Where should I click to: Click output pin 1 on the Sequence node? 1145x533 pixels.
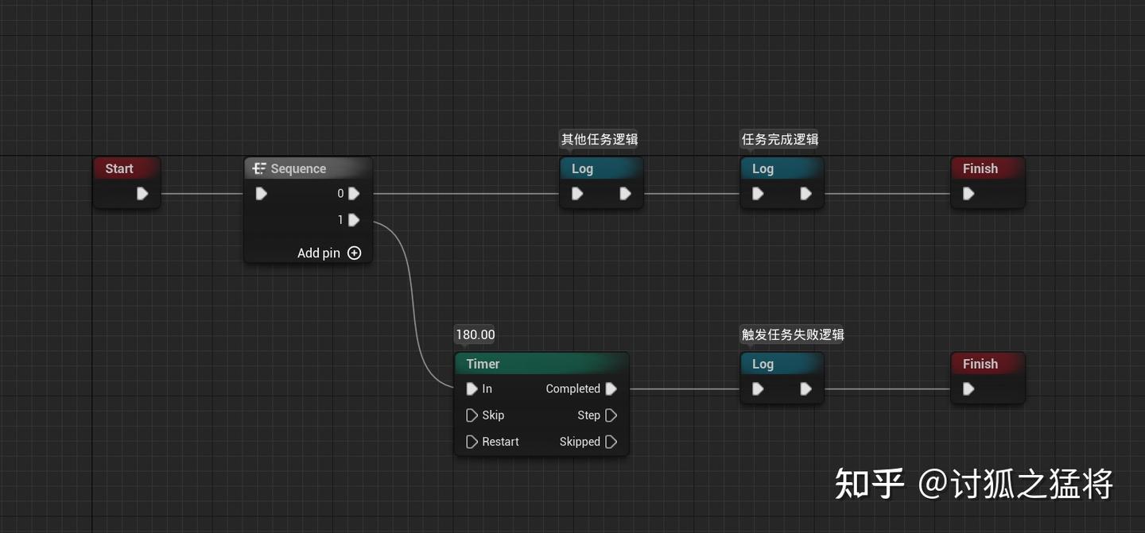[353, 220]
